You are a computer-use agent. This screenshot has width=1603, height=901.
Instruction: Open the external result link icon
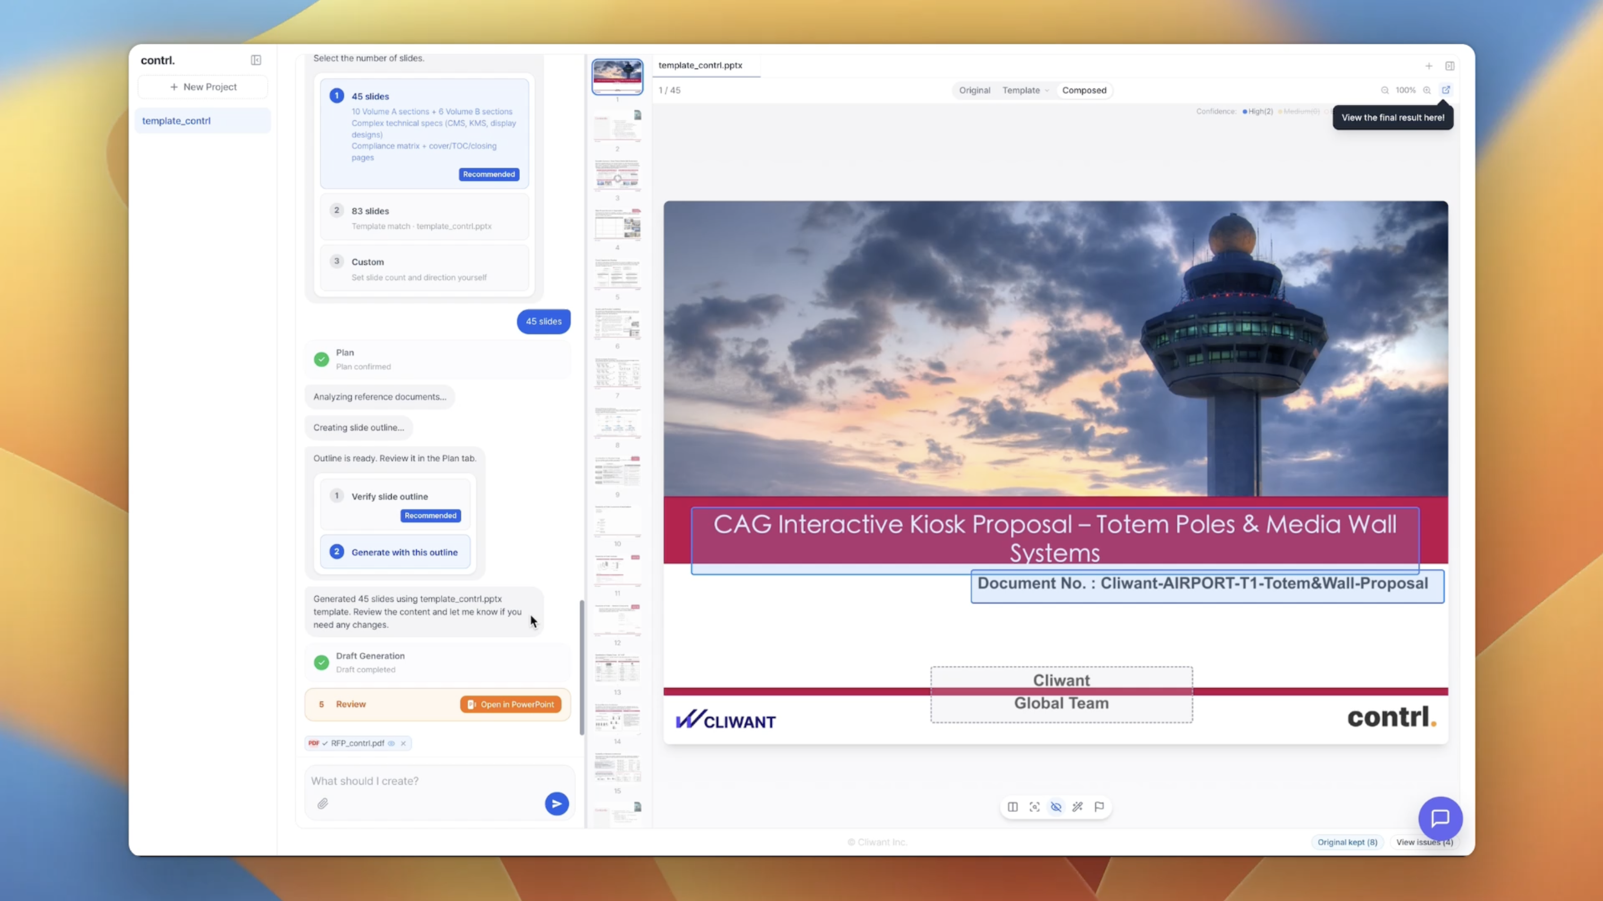point(1446,90)
